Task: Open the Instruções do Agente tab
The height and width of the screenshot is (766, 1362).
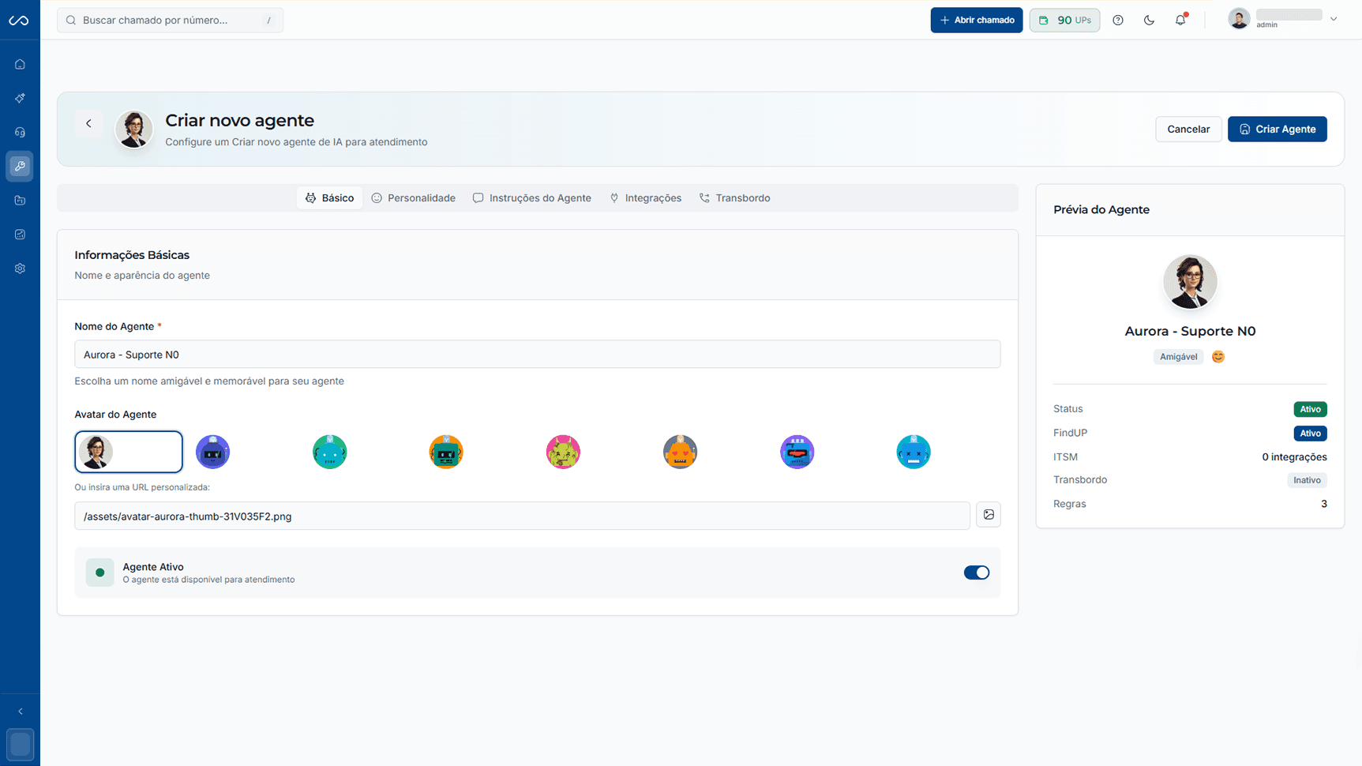Action: (x=532, y=198)
